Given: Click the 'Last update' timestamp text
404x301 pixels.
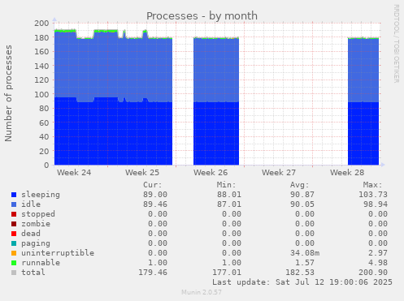Looking at the screenshot, I should click(x=302, y=282).
